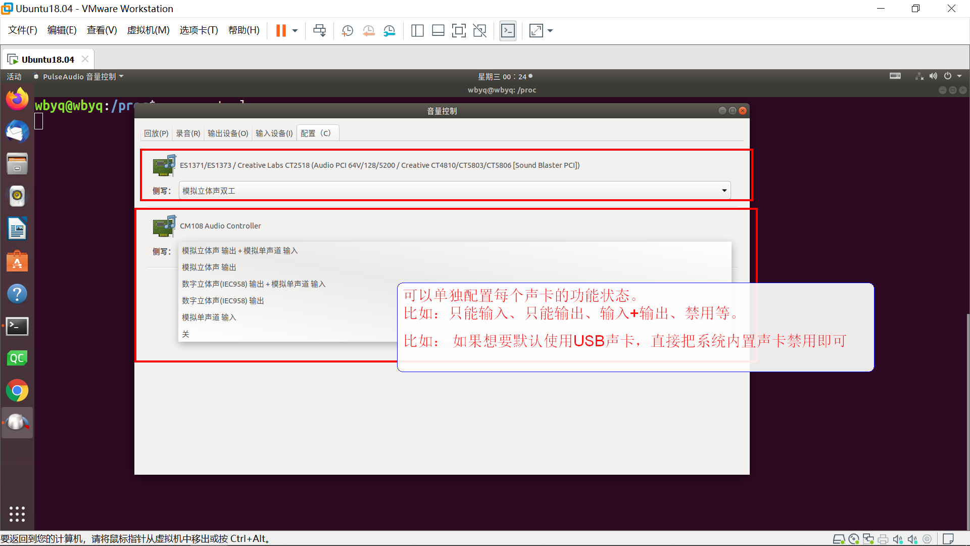
Task: Click the network adapter status icon
Action: pyautogui.click(x=868, y=538)
